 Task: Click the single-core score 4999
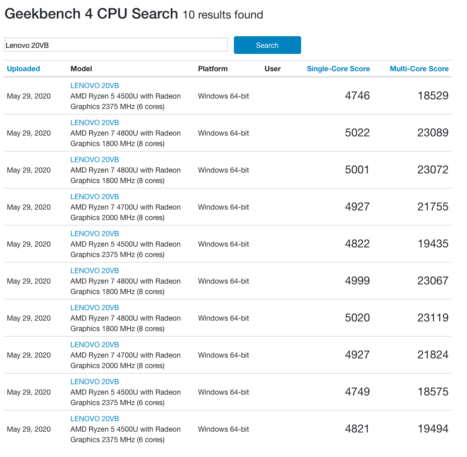click(x=357, y=281)
